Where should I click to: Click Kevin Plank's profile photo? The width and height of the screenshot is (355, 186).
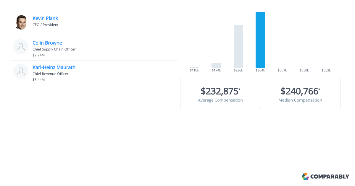pyautogui.click(x=21, y=22)
